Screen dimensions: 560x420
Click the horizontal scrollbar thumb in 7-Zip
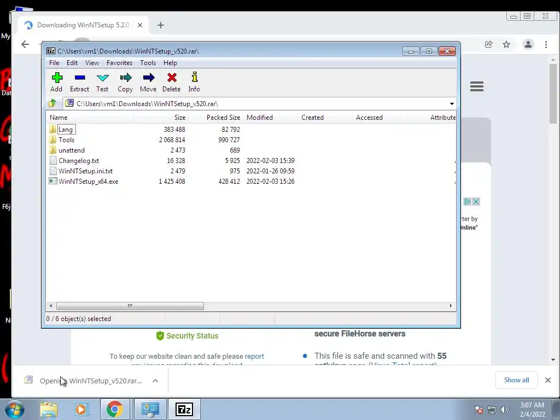click(130, 306)
